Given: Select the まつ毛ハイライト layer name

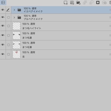Looking at the screenshot, I should (32, 28).
